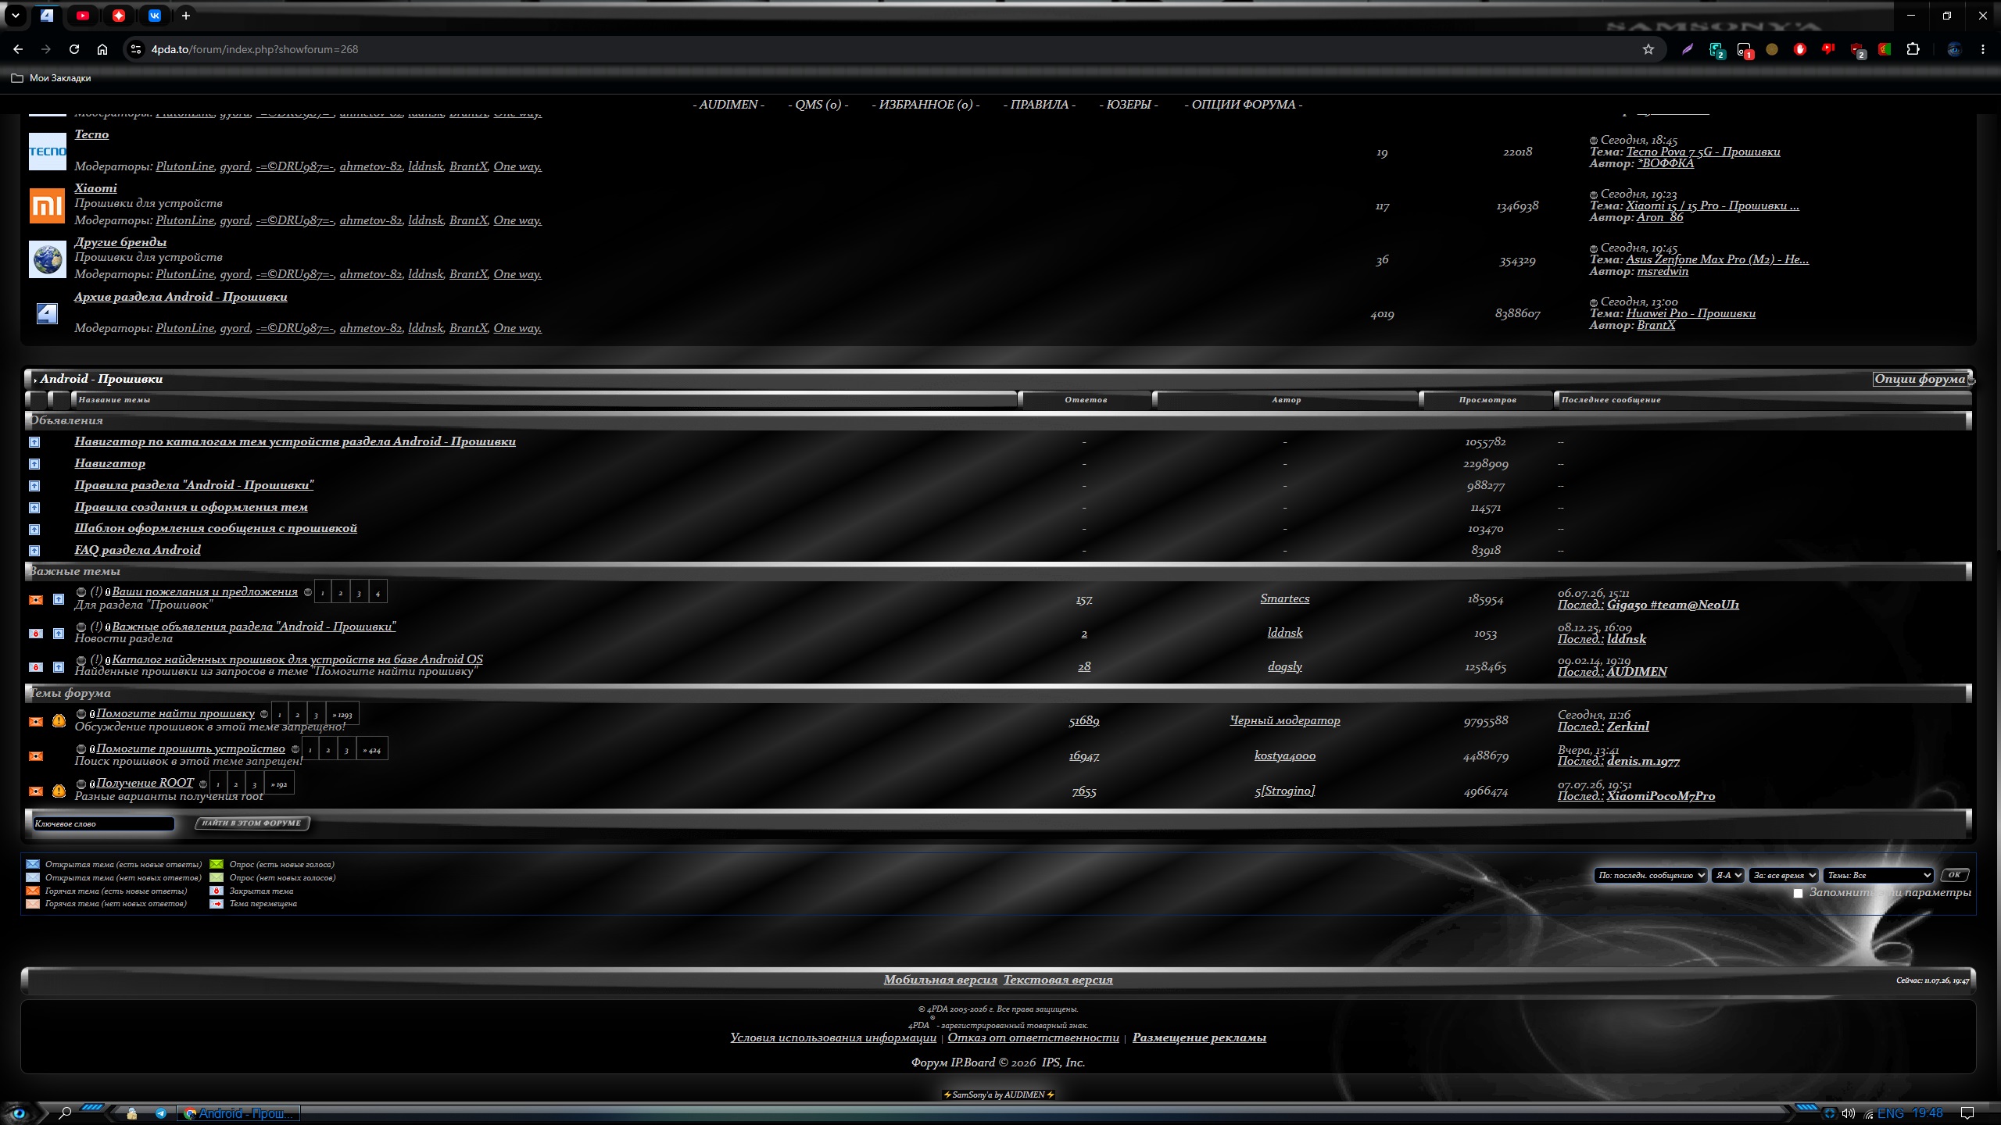This screenshot has height=1125, width=2001.
Task: Click hot-topic envelope icon for Помогите прошить устройство
Action: (x=36, y=755)
